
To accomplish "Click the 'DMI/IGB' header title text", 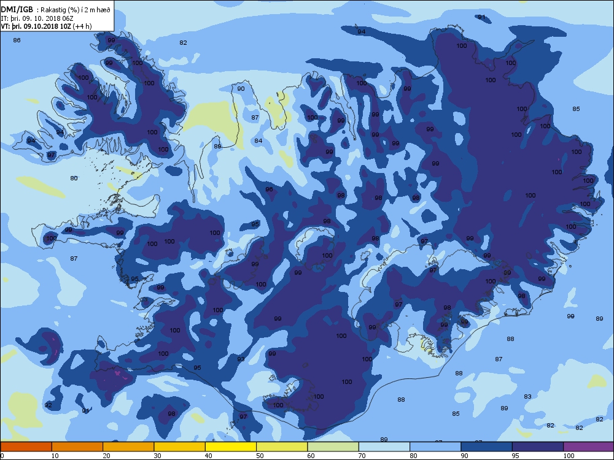I will pos(17,10).
